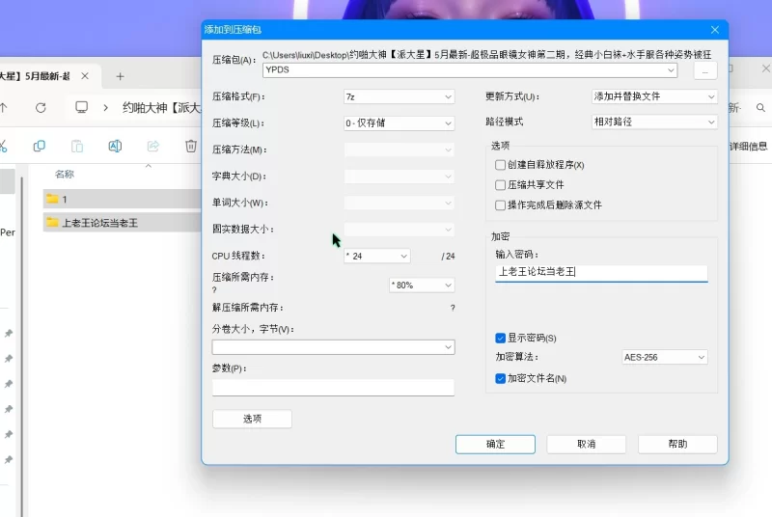The image size is (772, 517).
Task: Click the This PC monitor icon in address bar
Action: point(81,107)
